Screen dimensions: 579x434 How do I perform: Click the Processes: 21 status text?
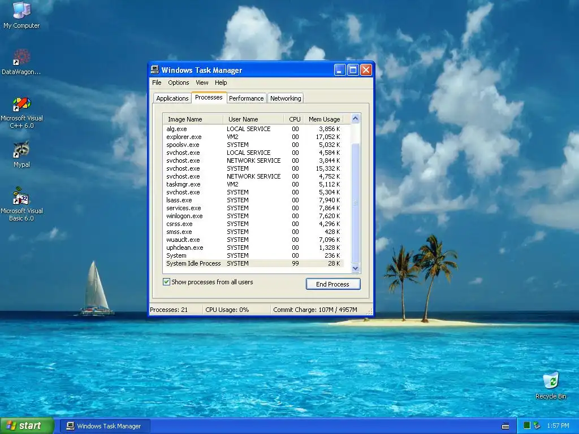pos(168,310)
